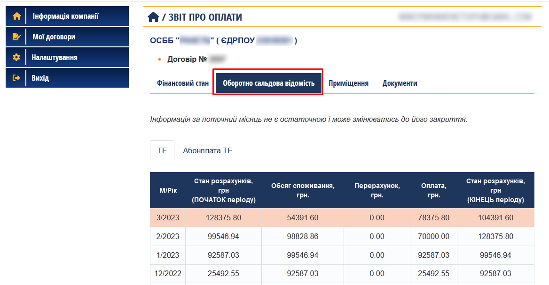The height and width of the screenshot is (285, 549).
Task: Click the contracts document icon
Action: point(17,37)
